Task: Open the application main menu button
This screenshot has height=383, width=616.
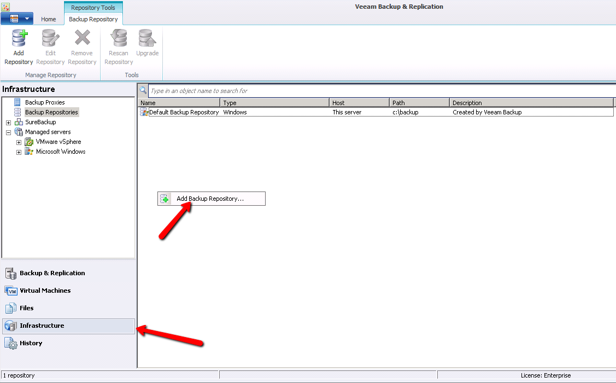Action: [17, 19]
